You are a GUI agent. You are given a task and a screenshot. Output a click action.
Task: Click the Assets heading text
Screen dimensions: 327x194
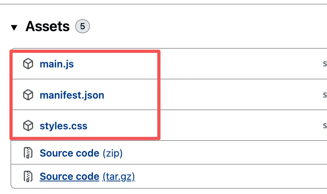(x=47, y=27)
